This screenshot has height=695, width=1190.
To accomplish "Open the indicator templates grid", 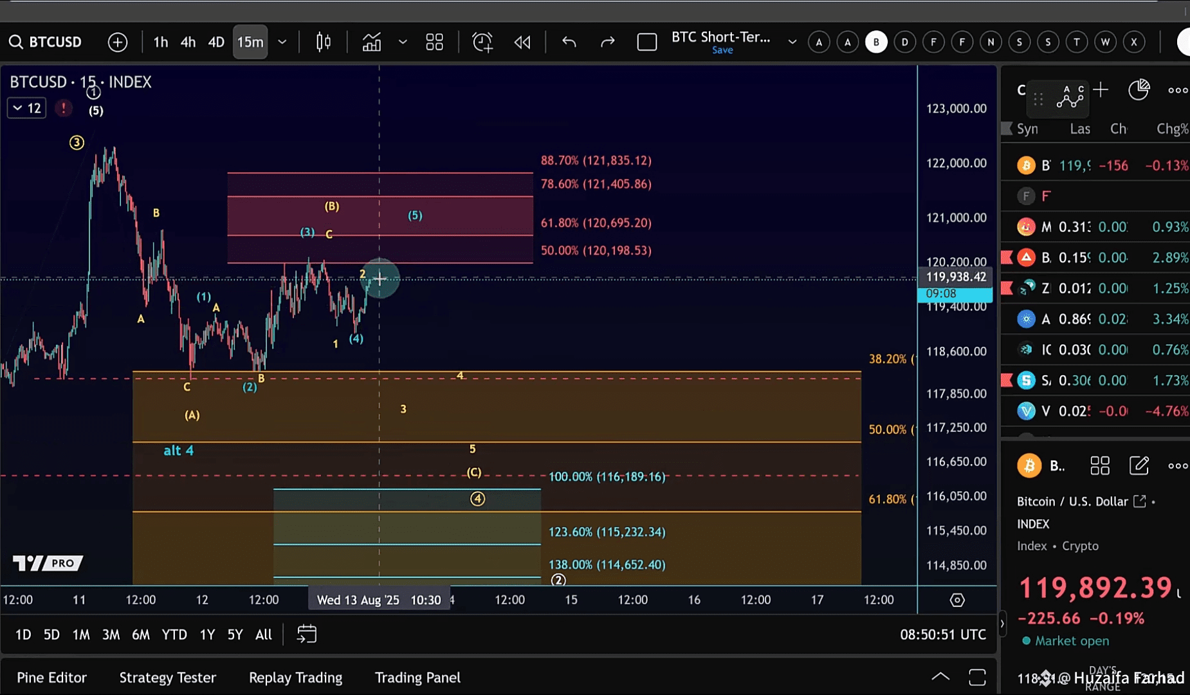I will pyautogui.click(x=434, y=42).
